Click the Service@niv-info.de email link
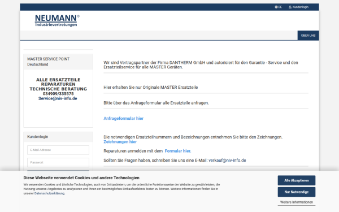This screenshot has height=212, width=339. (58, 98)
